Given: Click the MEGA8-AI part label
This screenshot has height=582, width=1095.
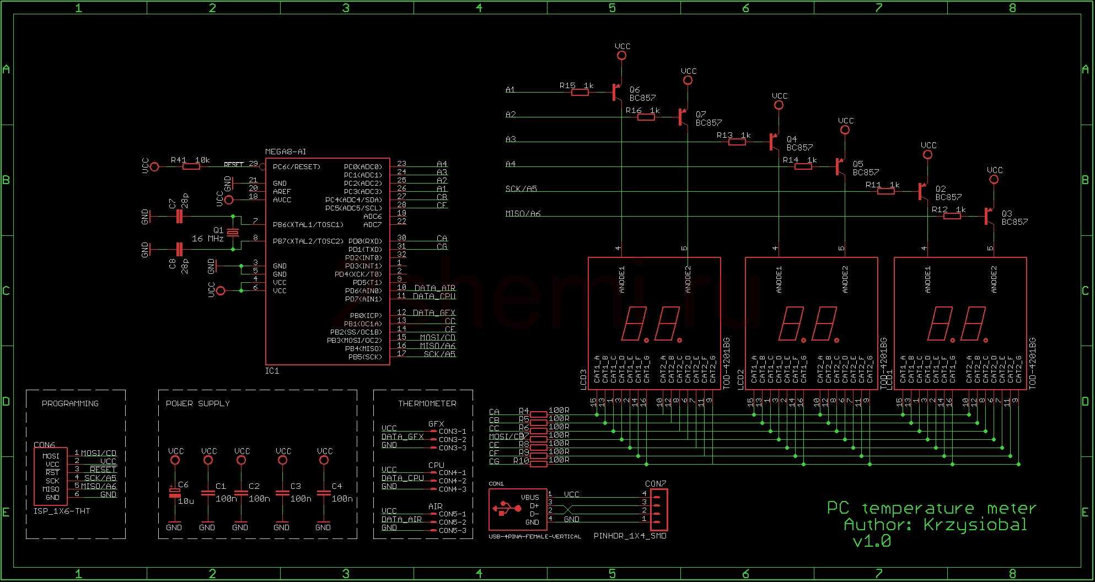Looking at the screenshot, I should point(285,152).
